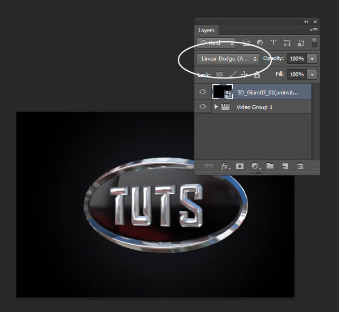Lock image pixels brush icon
This screenshot has height=312, width=339.
(232, 75)
